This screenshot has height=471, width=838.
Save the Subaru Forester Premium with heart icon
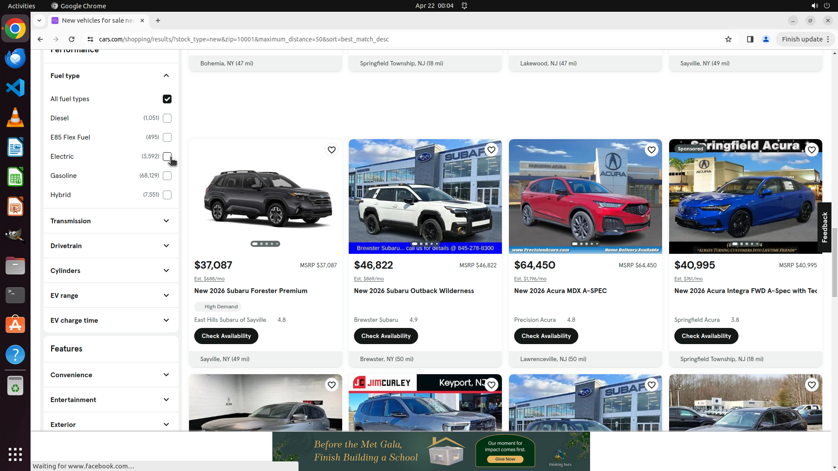tap(331, 150)
